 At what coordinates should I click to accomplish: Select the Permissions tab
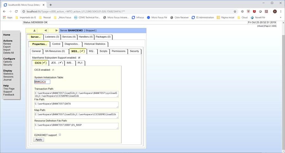(119, 51)
